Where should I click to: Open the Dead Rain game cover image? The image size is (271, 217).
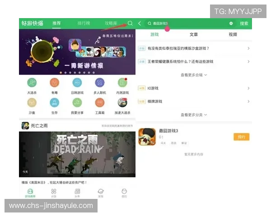77,154
